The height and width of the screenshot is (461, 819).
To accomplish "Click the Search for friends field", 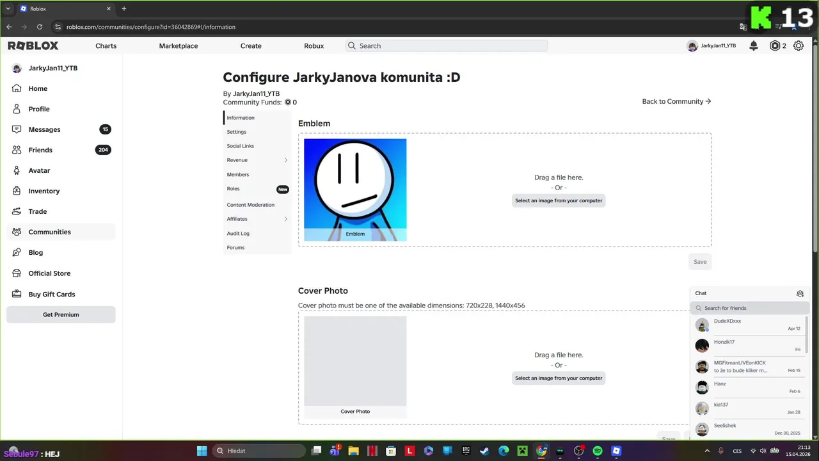I will (750, 308).
